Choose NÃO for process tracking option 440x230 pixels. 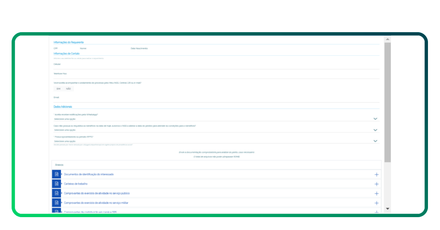[x=68, y=89]
